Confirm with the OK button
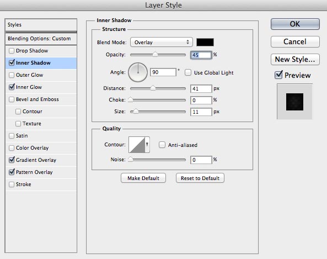 coord(295,24)
